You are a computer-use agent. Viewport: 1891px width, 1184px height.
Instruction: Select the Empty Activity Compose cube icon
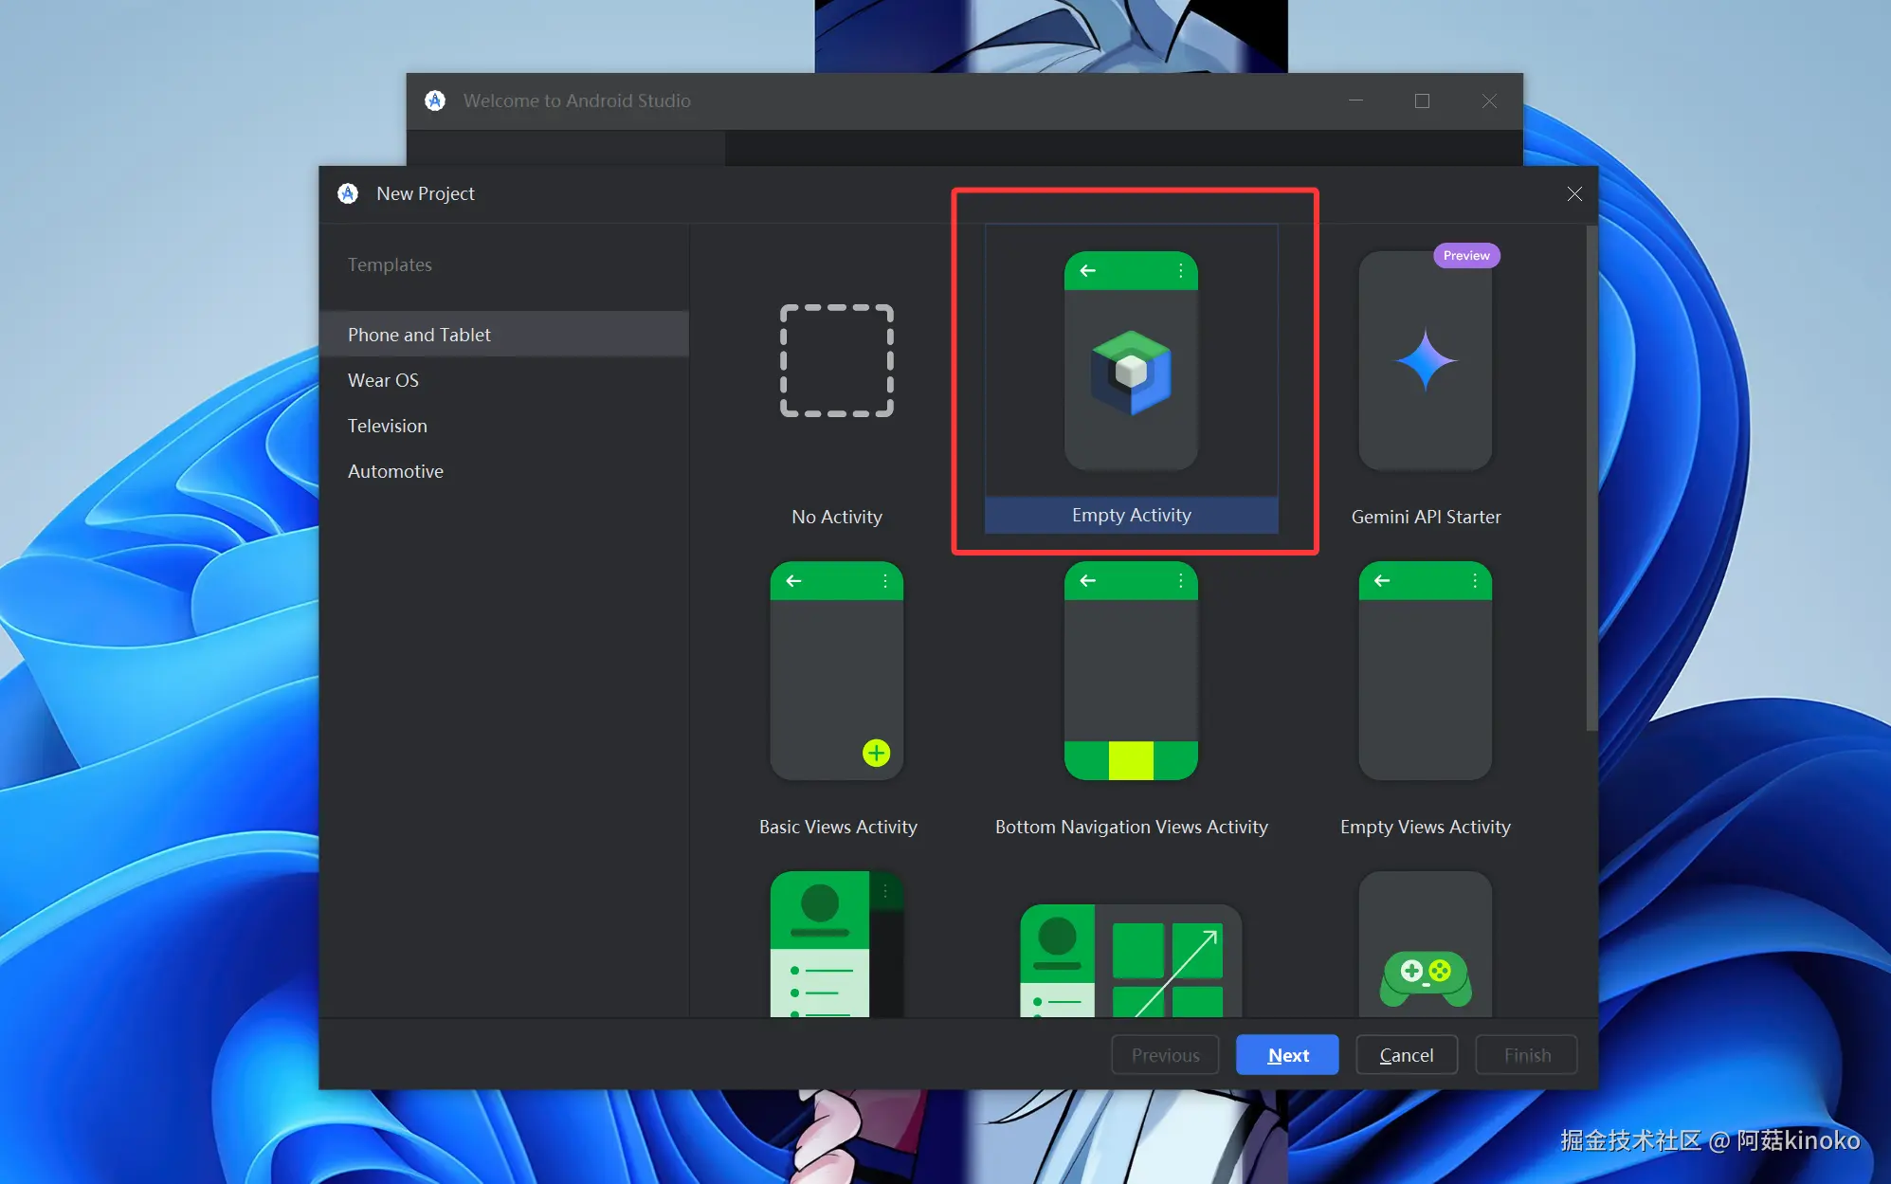[x=1131, y=372]
